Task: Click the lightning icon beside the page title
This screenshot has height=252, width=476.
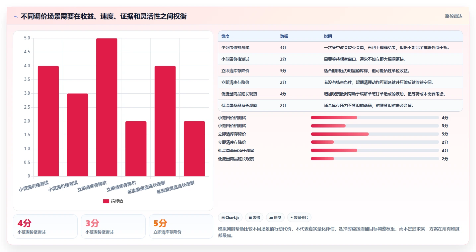Action: pos(16,16)
